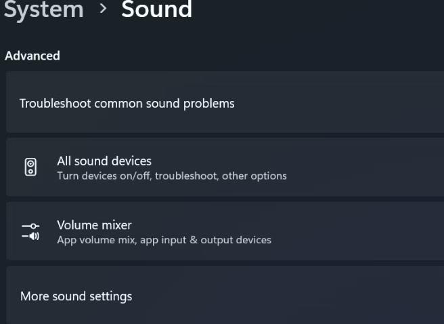Click the word 'settings' in More sound settings
Image resolution: width=444 pixels, height=324 pixels.
pos(111,297)
